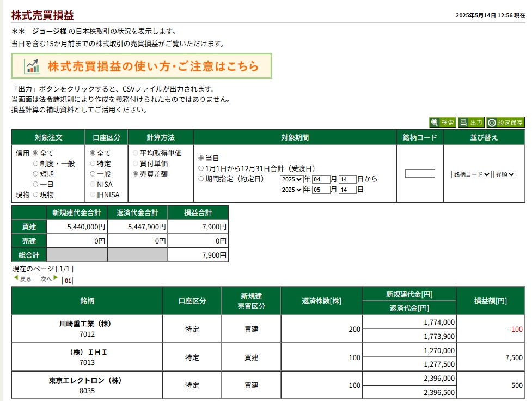Click the 検索 search button

443,123
